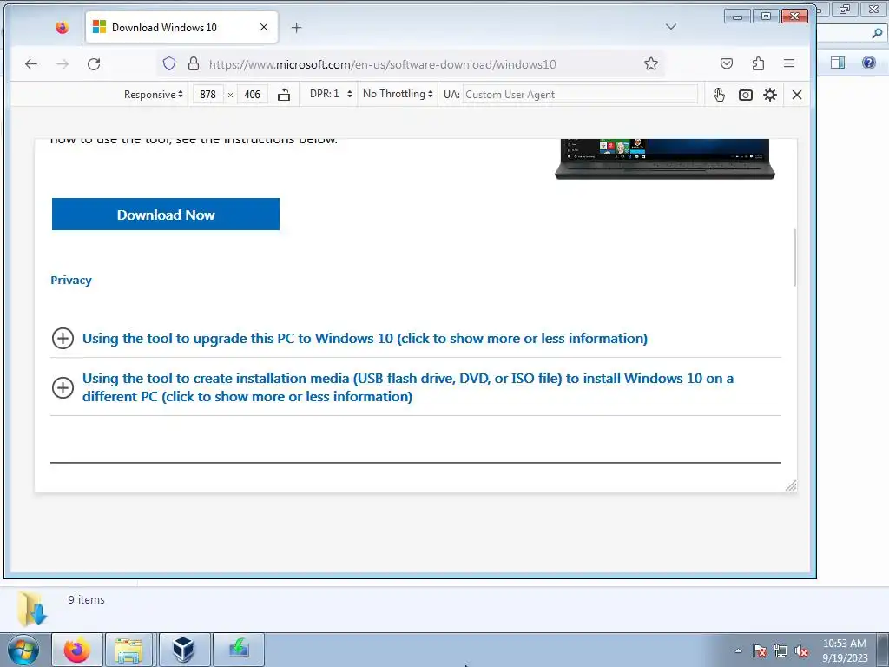Open the Firefox View pinned tab
Viewport: 889px width, 667px height.
[62, 27]
